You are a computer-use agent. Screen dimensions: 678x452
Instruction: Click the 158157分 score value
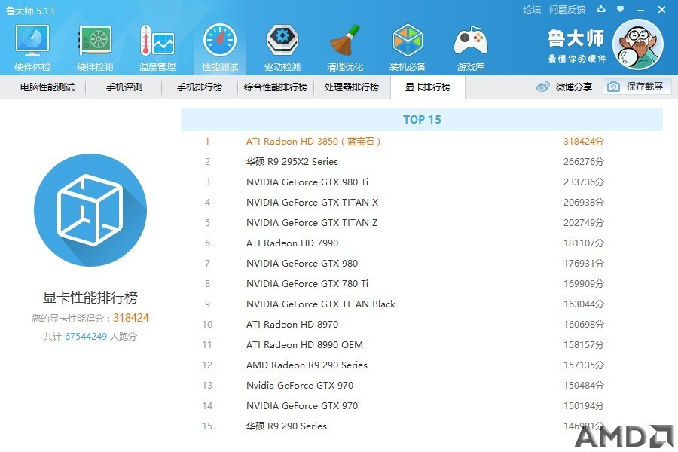pyautogui.click(x=584, y=345)
